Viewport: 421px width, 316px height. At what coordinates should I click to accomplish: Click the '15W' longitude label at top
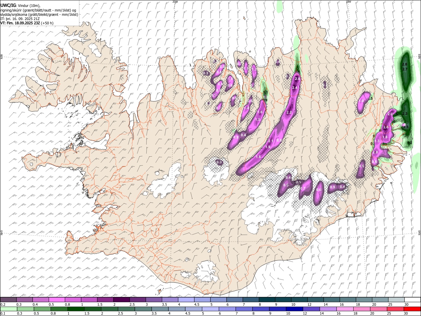(348, 2)
